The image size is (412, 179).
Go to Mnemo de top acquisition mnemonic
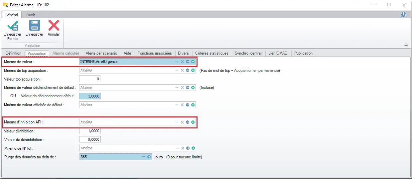point(188,70)
